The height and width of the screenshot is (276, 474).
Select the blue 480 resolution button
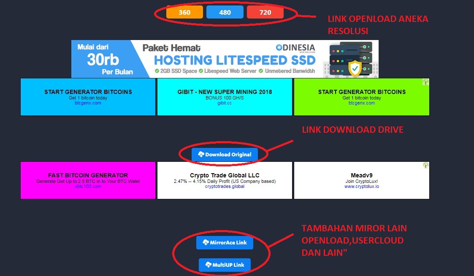(x=225, y=12)
